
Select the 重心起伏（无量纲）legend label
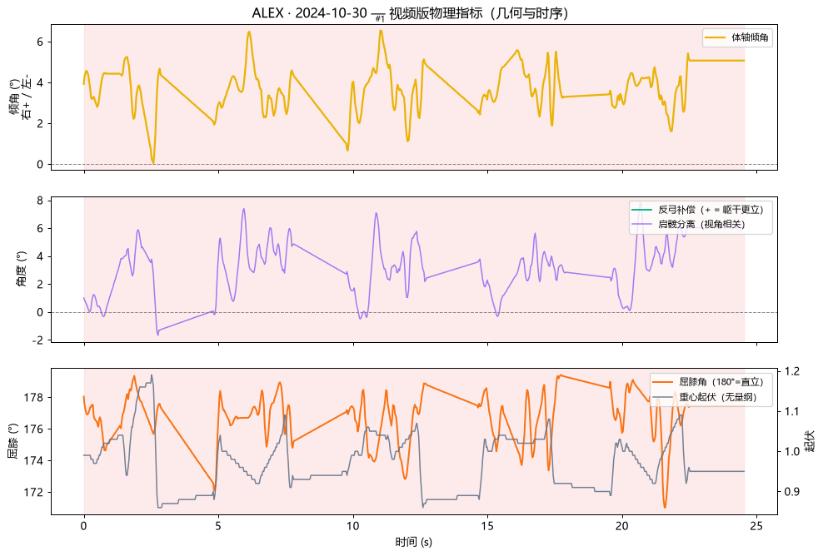tap(718, 397)
